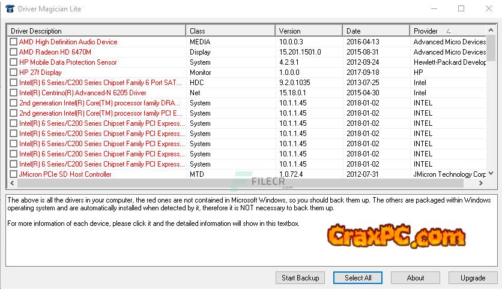The width and height of the screenshot is (502, 290).
Task: Click the vertical scrollbar down arrow
Action: (491, 173)
